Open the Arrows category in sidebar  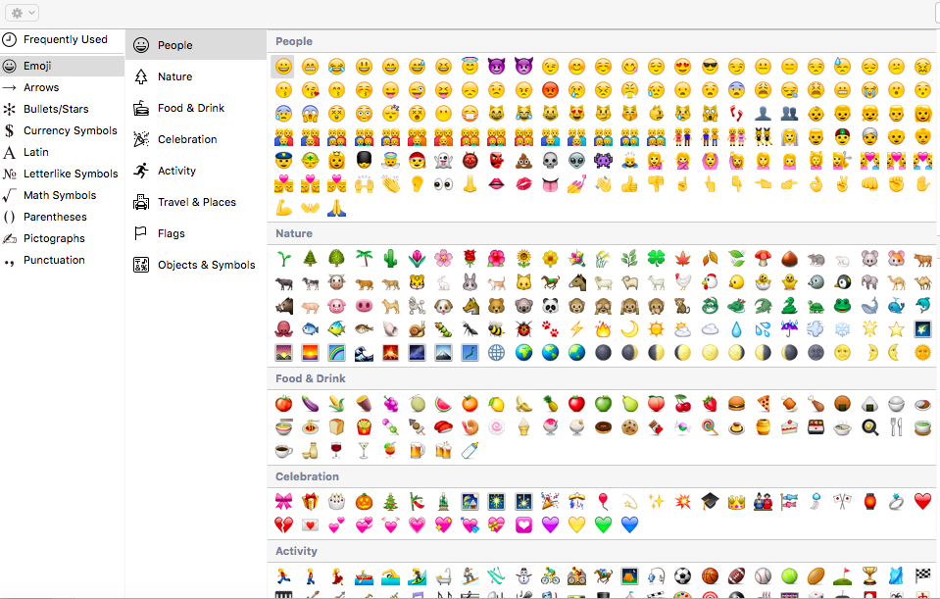41,88
